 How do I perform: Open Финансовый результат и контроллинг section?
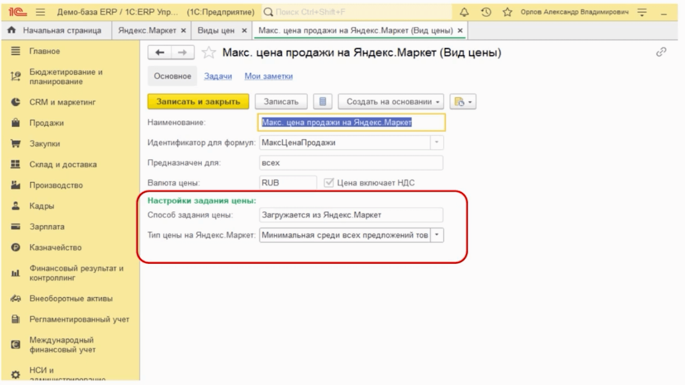pos(70,273)
